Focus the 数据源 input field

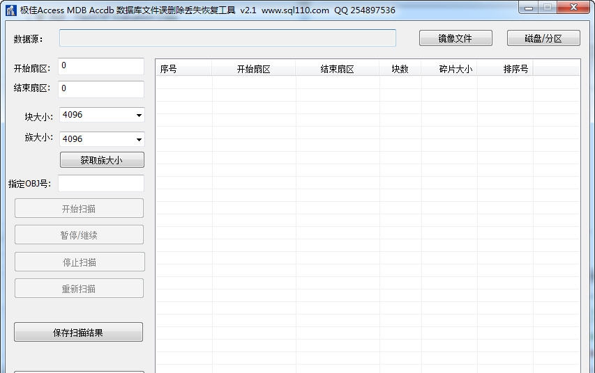[x=227, y=38]
